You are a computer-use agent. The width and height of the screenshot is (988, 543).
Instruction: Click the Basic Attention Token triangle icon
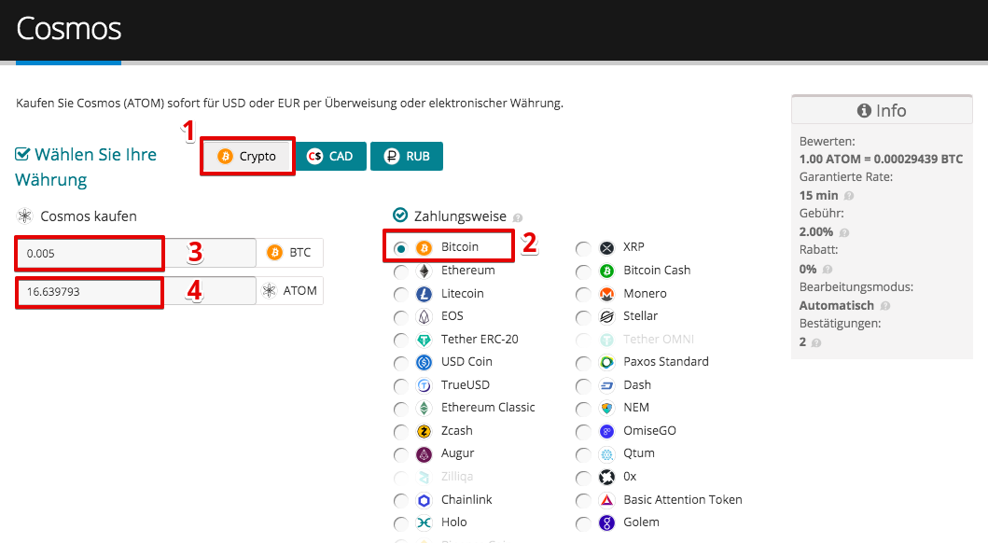point(606,500)
